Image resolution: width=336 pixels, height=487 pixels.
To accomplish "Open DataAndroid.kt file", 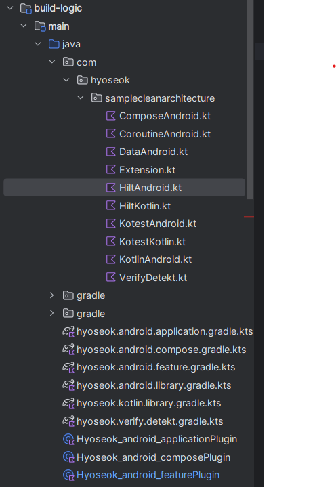I will (x=153, y=152).
